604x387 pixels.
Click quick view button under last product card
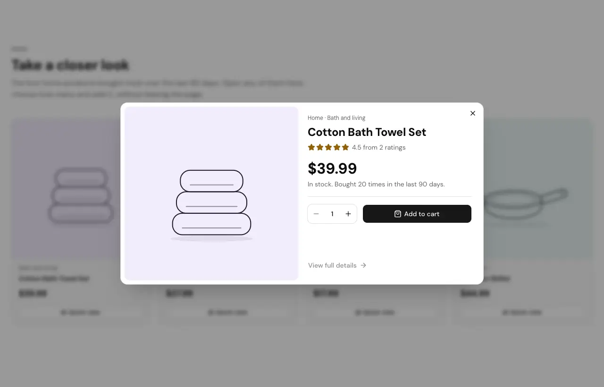pos(522,312)
